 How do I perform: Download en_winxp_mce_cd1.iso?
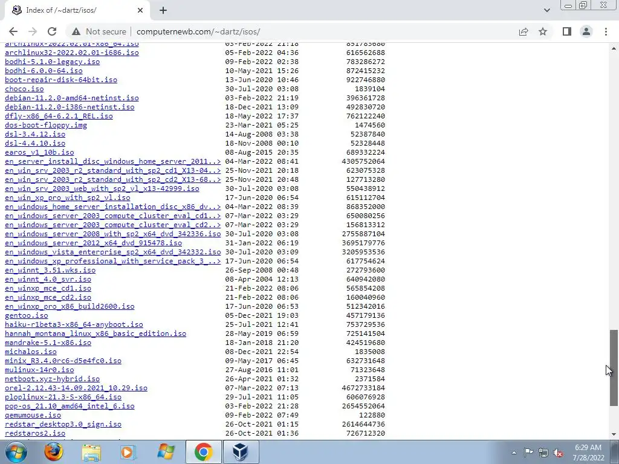[48, 288]
